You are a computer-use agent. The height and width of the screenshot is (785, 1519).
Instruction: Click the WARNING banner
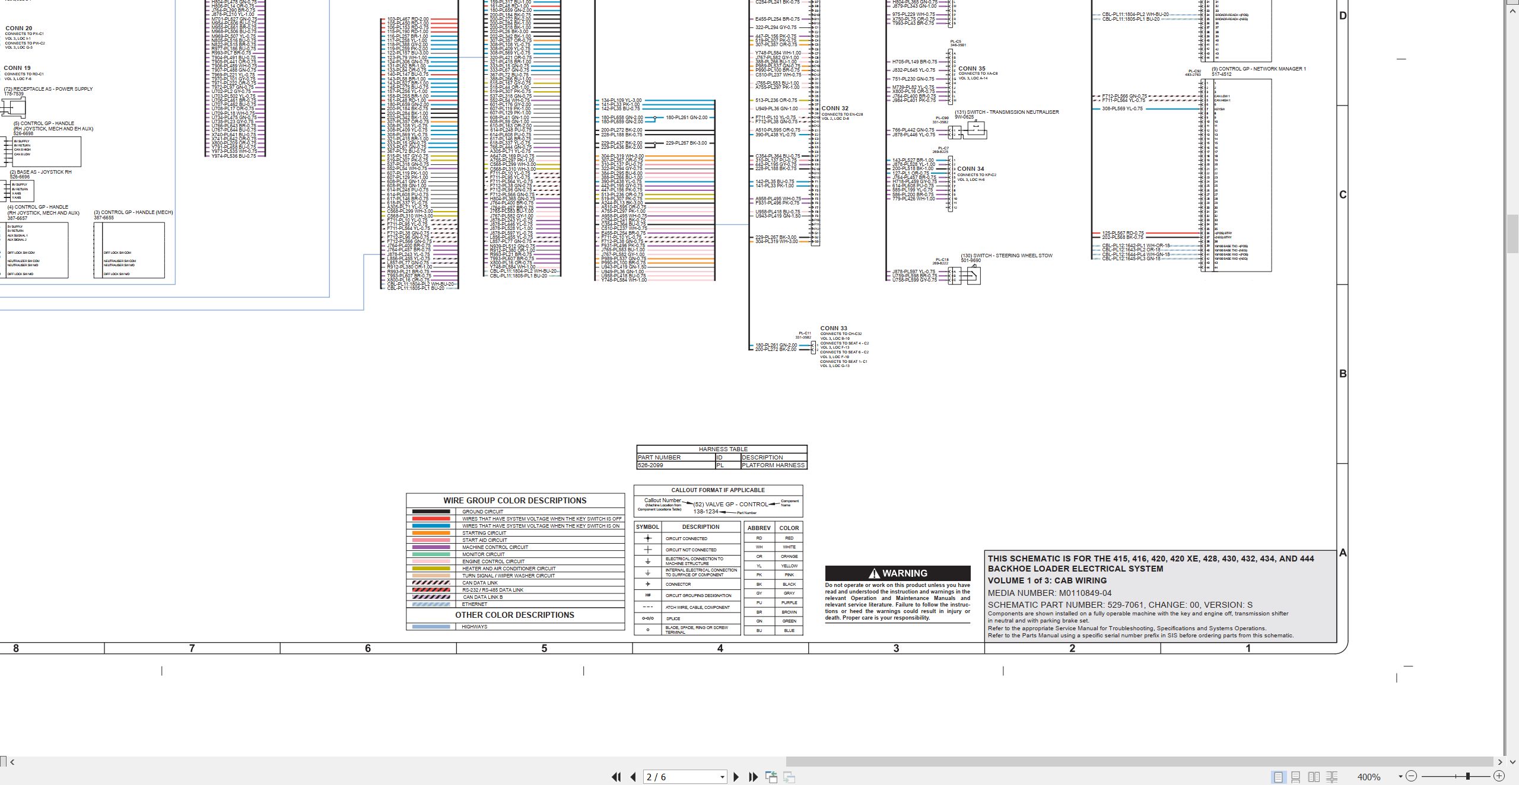(898, 573)
